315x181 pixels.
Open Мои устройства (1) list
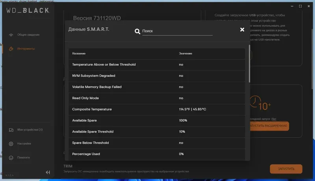pyautogui.click(x=30, y=130)
